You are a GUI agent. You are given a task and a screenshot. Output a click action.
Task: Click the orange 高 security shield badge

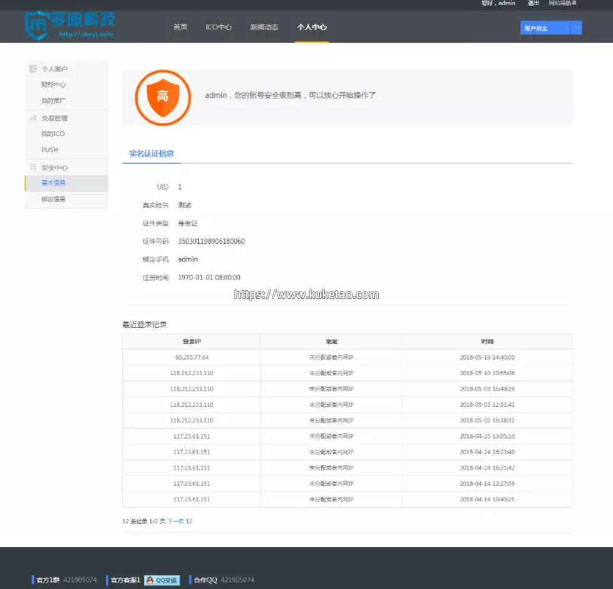pyautogui.click(x=163, y=97)
